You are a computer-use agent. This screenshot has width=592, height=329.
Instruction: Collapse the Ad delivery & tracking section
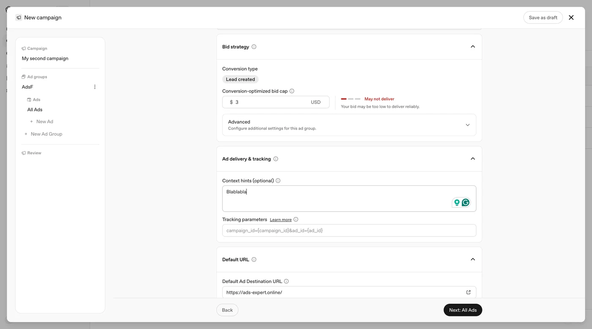[473, 159]
